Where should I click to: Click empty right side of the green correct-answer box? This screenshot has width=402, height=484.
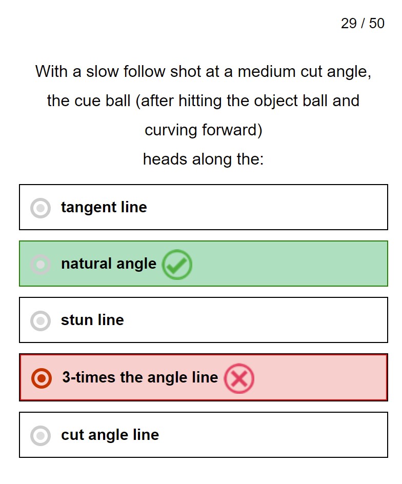pyautogui.click(x=308, y=264)
